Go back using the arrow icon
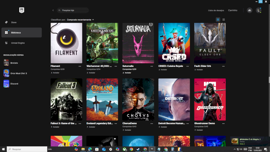Screen dimensions: 270x152 [x=53, y=10]
